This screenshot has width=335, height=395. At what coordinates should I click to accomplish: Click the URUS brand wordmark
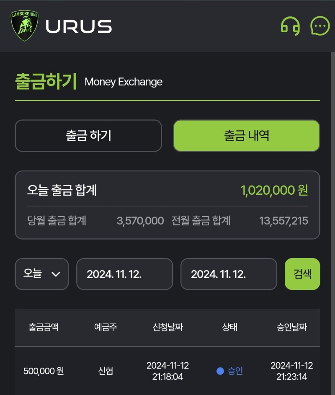point(79,26)
